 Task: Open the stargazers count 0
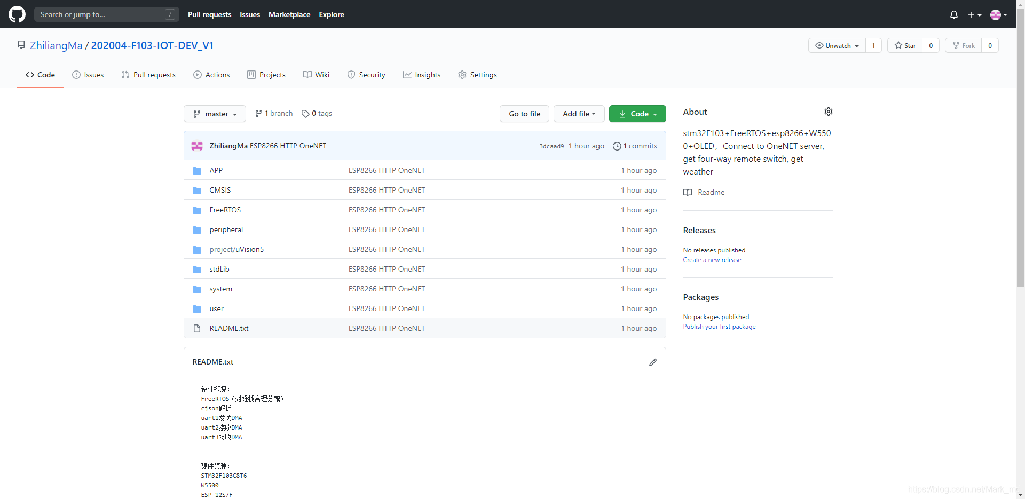point(931,45)
